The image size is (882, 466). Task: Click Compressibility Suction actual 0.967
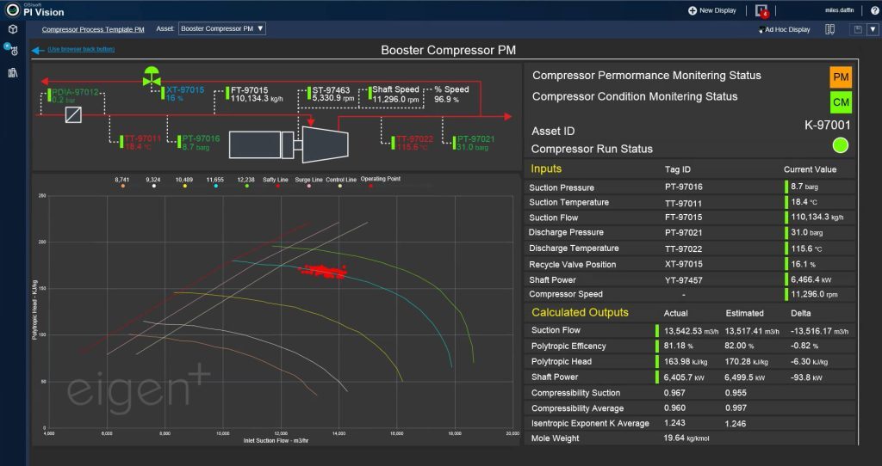(x=674, y=392)
